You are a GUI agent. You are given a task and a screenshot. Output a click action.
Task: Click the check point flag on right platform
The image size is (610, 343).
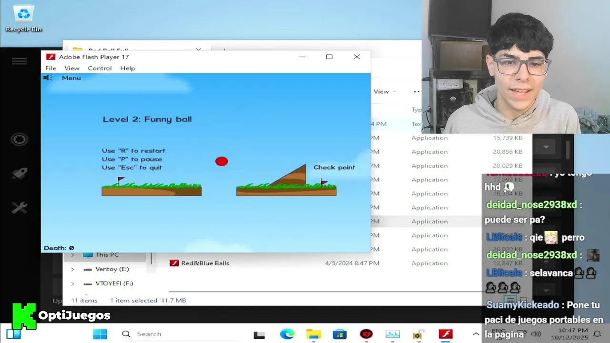coord(324,183)
